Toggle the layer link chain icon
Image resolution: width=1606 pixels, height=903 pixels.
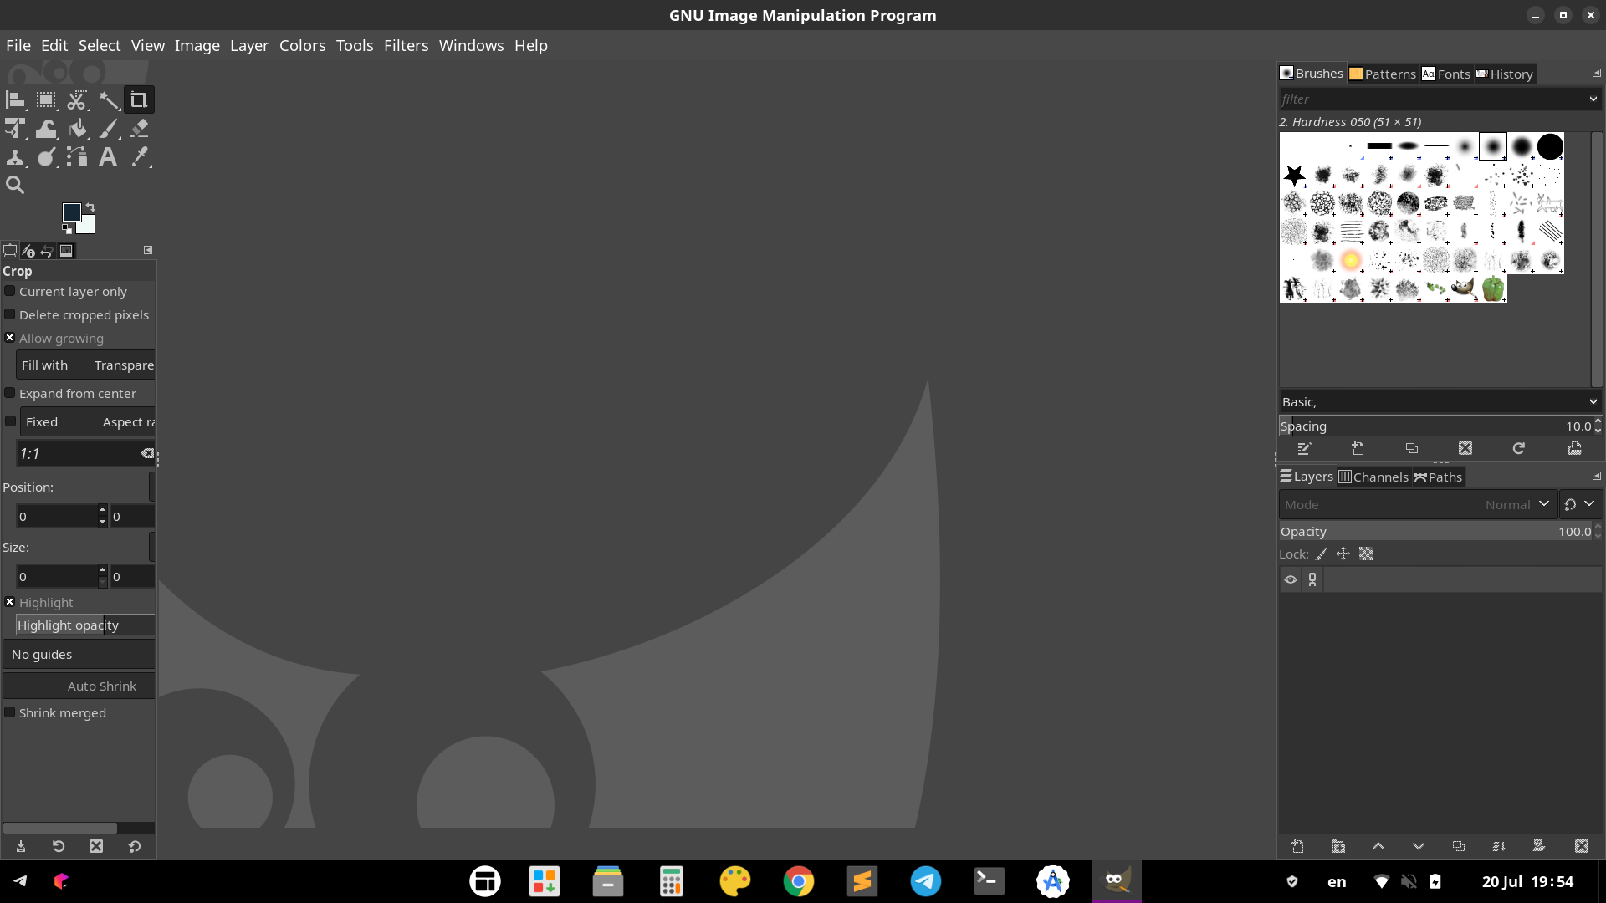[x=1312, y=579]
